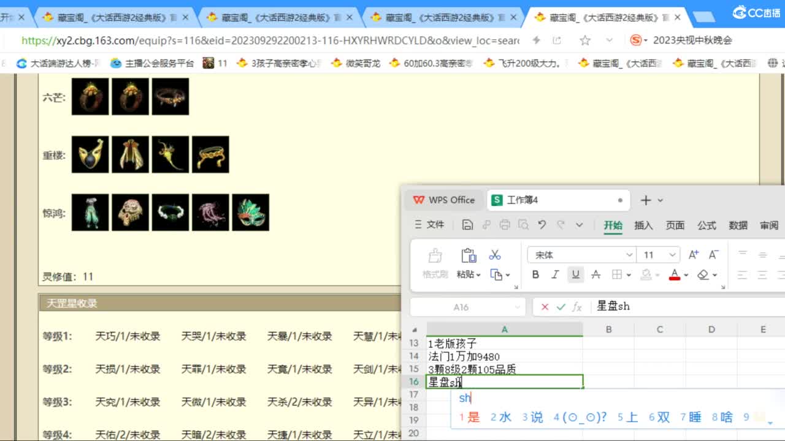Select column B header in spreadsheet
Screen dimensions: 785x441
(x=608, y=330)
